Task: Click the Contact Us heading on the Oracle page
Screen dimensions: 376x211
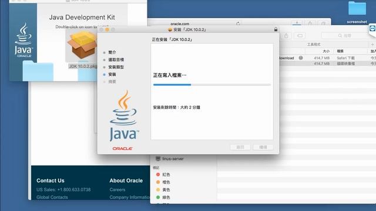Action: point(51,181)
